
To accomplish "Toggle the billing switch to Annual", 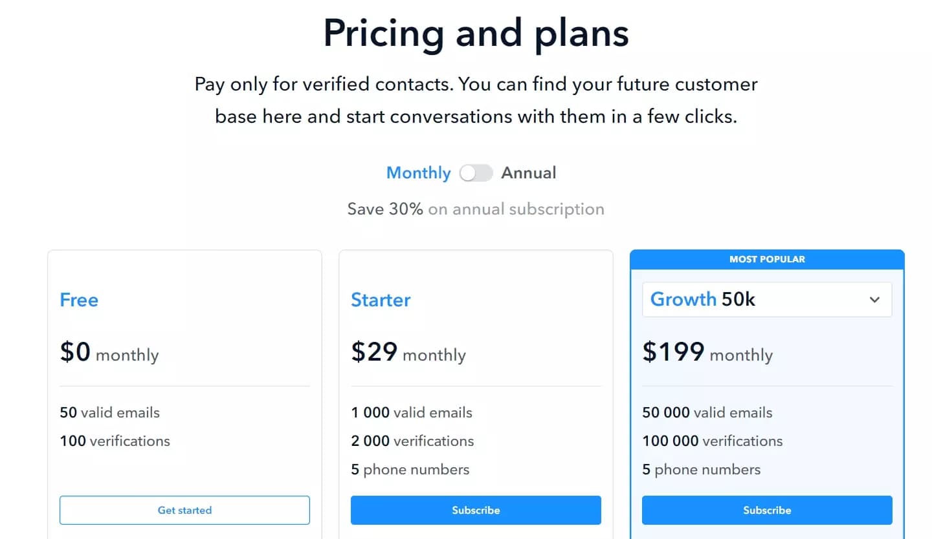I will pyautogui.click(x=476, y=173).
